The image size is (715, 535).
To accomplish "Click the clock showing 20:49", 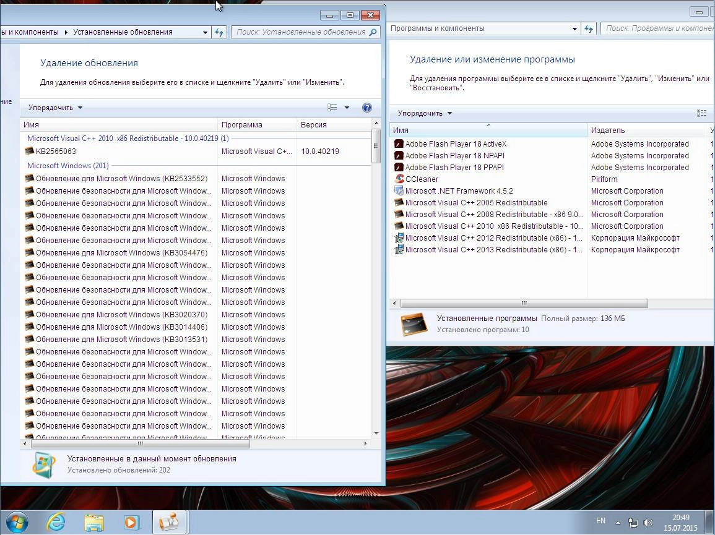I will point(681,518).
